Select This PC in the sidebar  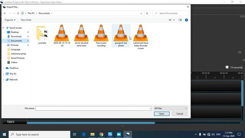(x=13, y=74)
